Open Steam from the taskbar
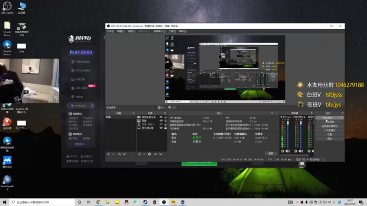The image size is (367, 206). 145,202
